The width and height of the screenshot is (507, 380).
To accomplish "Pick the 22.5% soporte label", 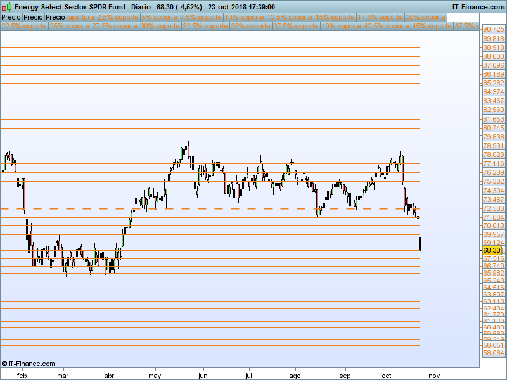I will 24,26.
